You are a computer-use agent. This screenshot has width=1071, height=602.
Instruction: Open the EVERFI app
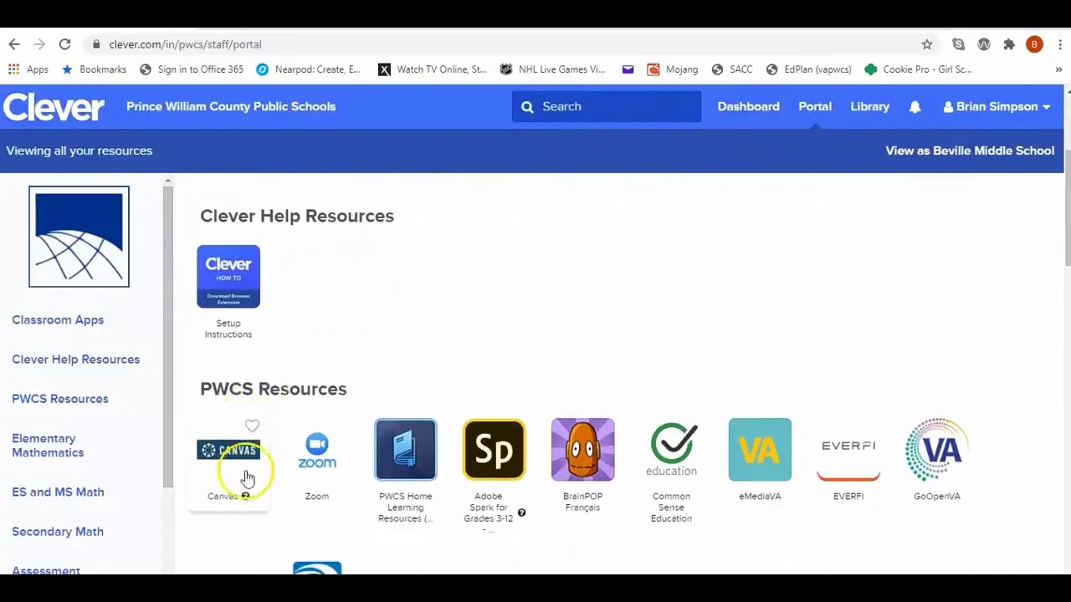click(x=848, y=458)
